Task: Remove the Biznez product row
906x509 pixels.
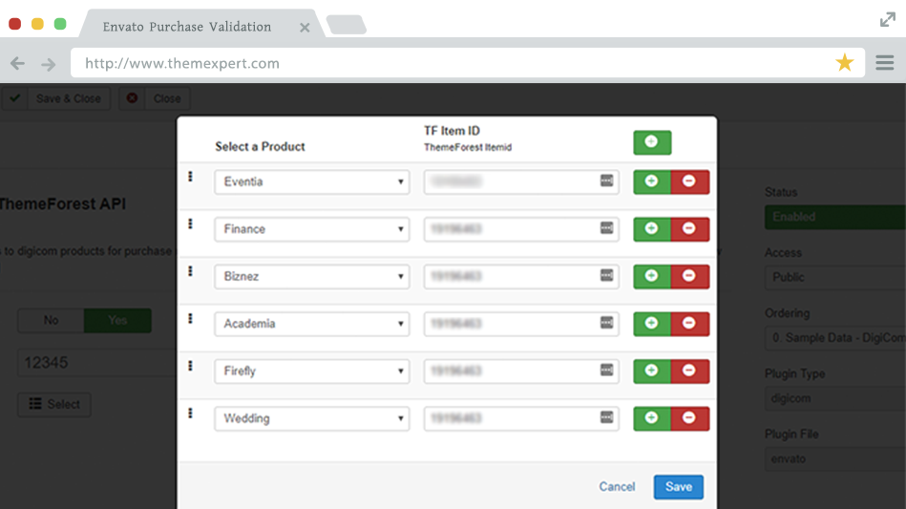Action: tap(690, 276)
